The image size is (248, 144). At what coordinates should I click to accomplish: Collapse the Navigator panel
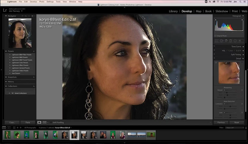(6, 16)
